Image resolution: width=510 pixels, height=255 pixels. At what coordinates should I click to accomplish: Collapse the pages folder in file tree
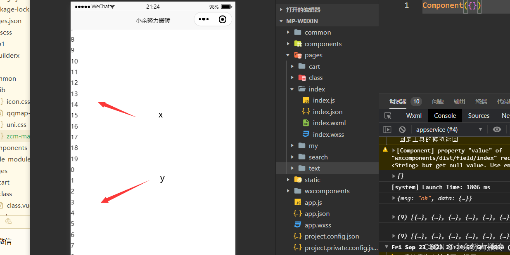[288, 55]
